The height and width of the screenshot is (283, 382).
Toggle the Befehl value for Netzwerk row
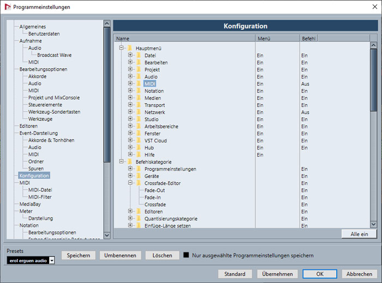[305, 112]
